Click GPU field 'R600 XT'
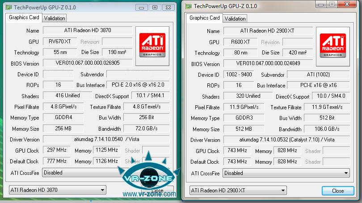This screenshot has width=362, height=203. 240,42
